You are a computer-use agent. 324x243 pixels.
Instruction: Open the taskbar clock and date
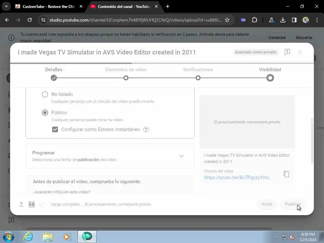308,237
